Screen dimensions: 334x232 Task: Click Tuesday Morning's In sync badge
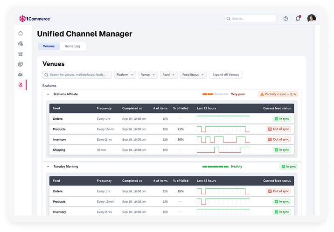point(288,167)
